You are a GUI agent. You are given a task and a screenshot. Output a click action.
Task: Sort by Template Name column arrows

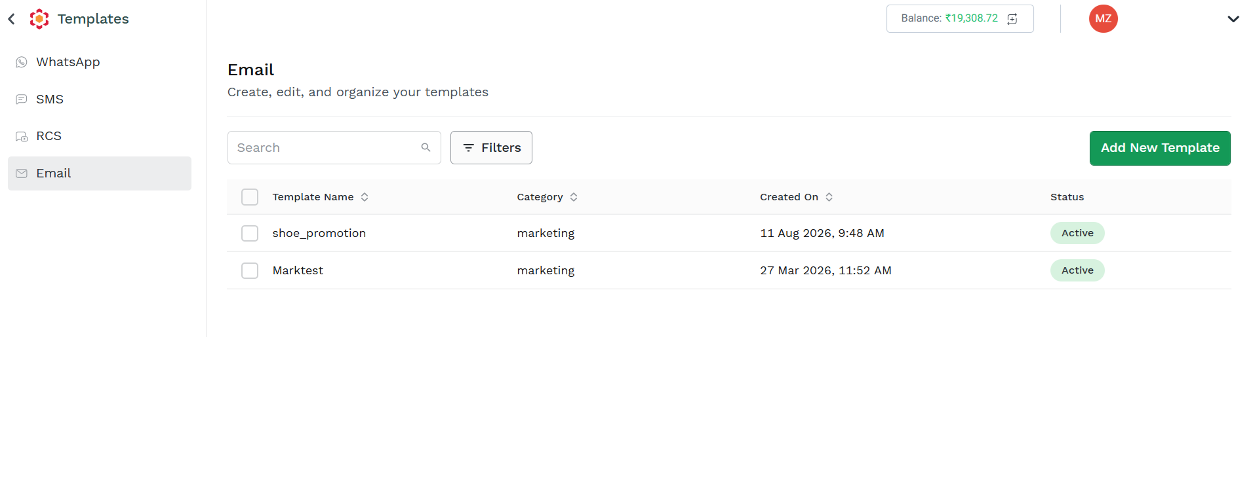pyautogui.click(x=365, y=197)
